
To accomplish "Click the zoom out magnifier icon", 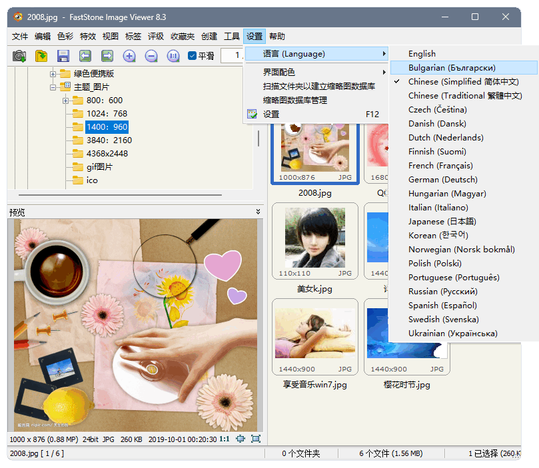I will click(x=151, y=56).
